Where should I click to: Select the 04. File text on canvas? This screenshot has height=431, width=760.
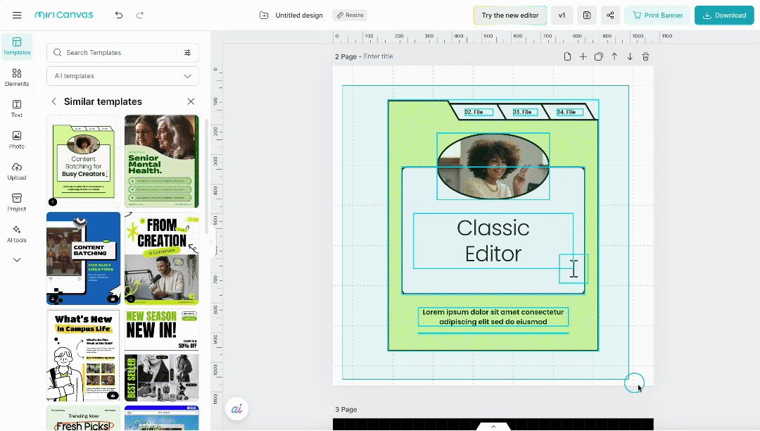tap(570, 112)
